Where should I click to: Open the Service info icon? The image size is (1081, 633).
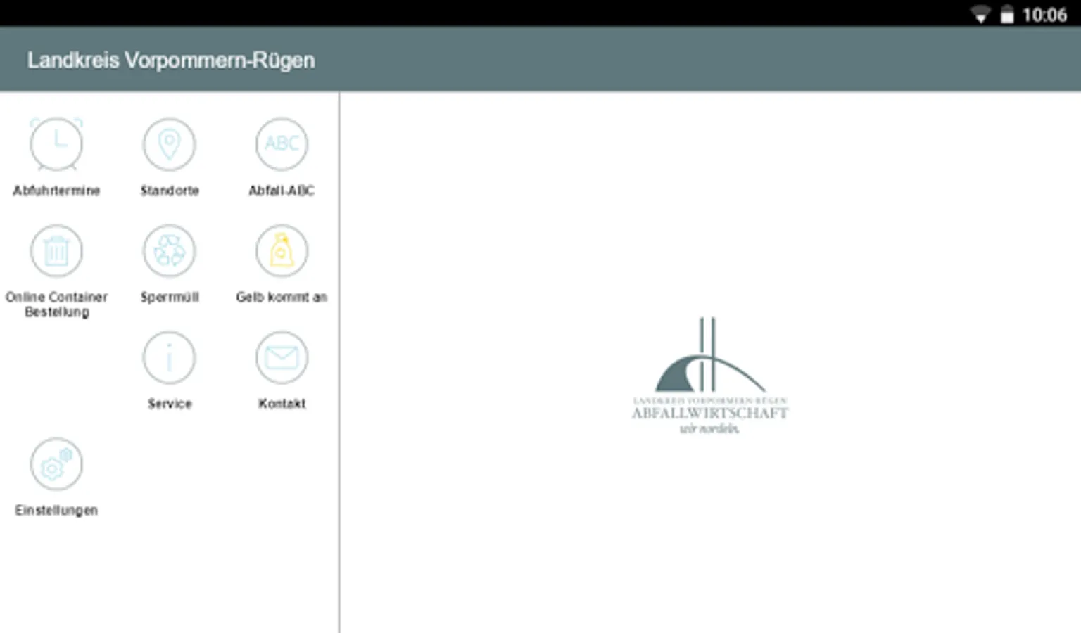(169, 358)
